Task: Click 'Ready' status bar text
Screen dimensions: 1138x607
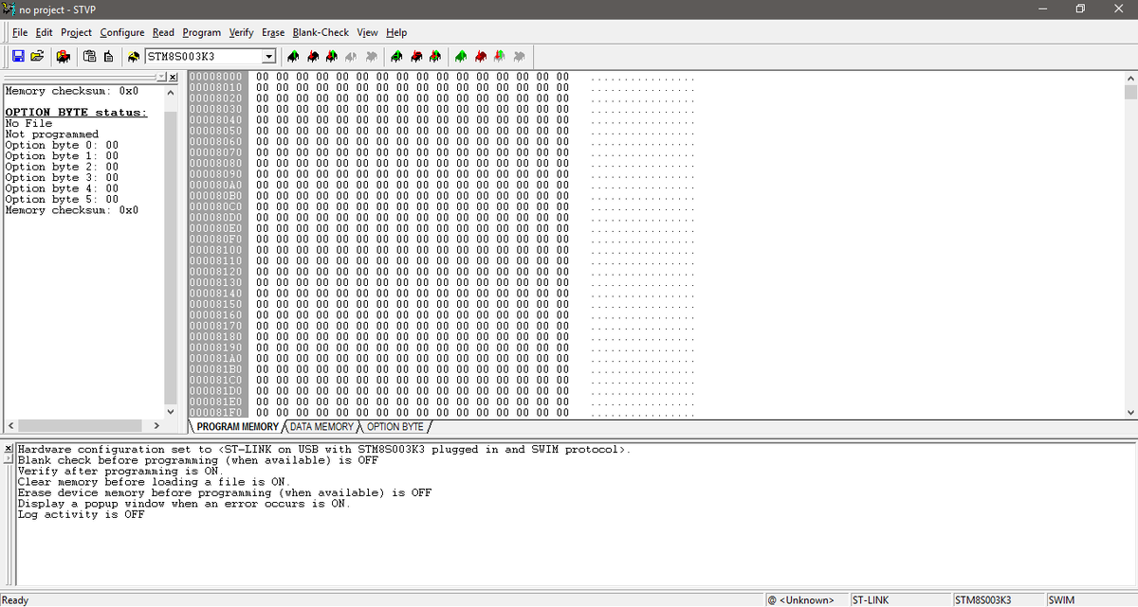Action: [16, 599]
